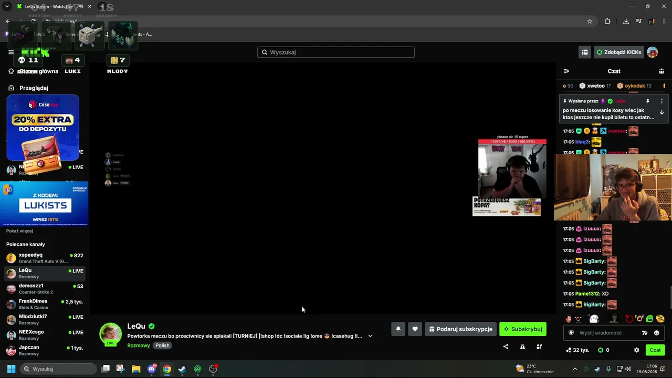
Task: Report the stream using siren icon
Action: [x=522, y=346]
